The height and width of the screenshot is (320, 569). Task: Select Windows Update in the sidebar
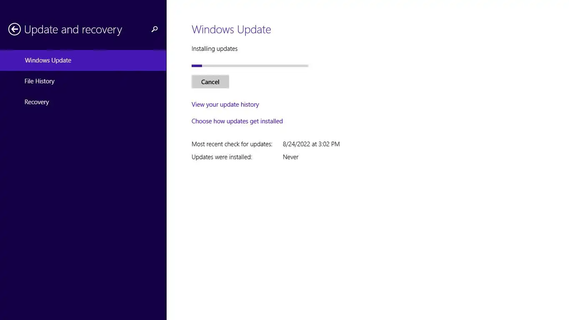(83, 60)
